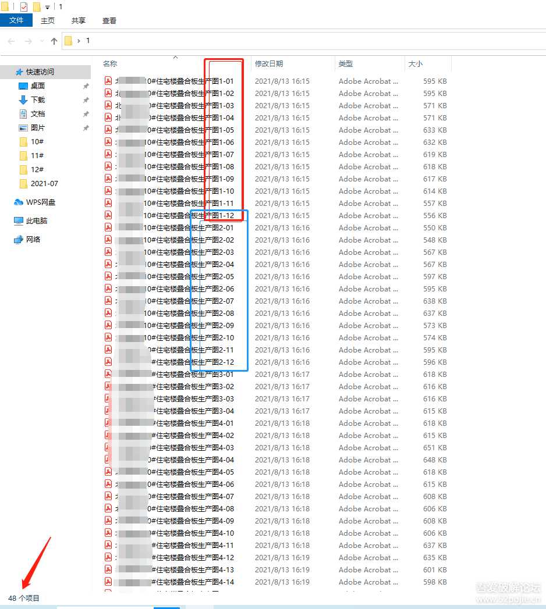Navigate up one folder level with the up arrow
This screenshot has width=546, height=609.
tap(54, 41)
